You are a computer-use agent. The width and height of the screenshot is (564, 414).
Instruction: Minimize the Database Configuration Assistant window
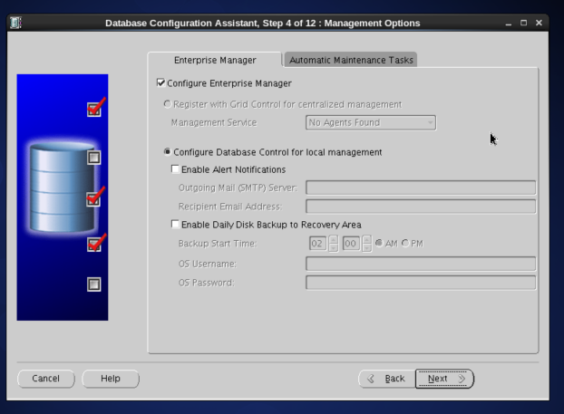509,24
